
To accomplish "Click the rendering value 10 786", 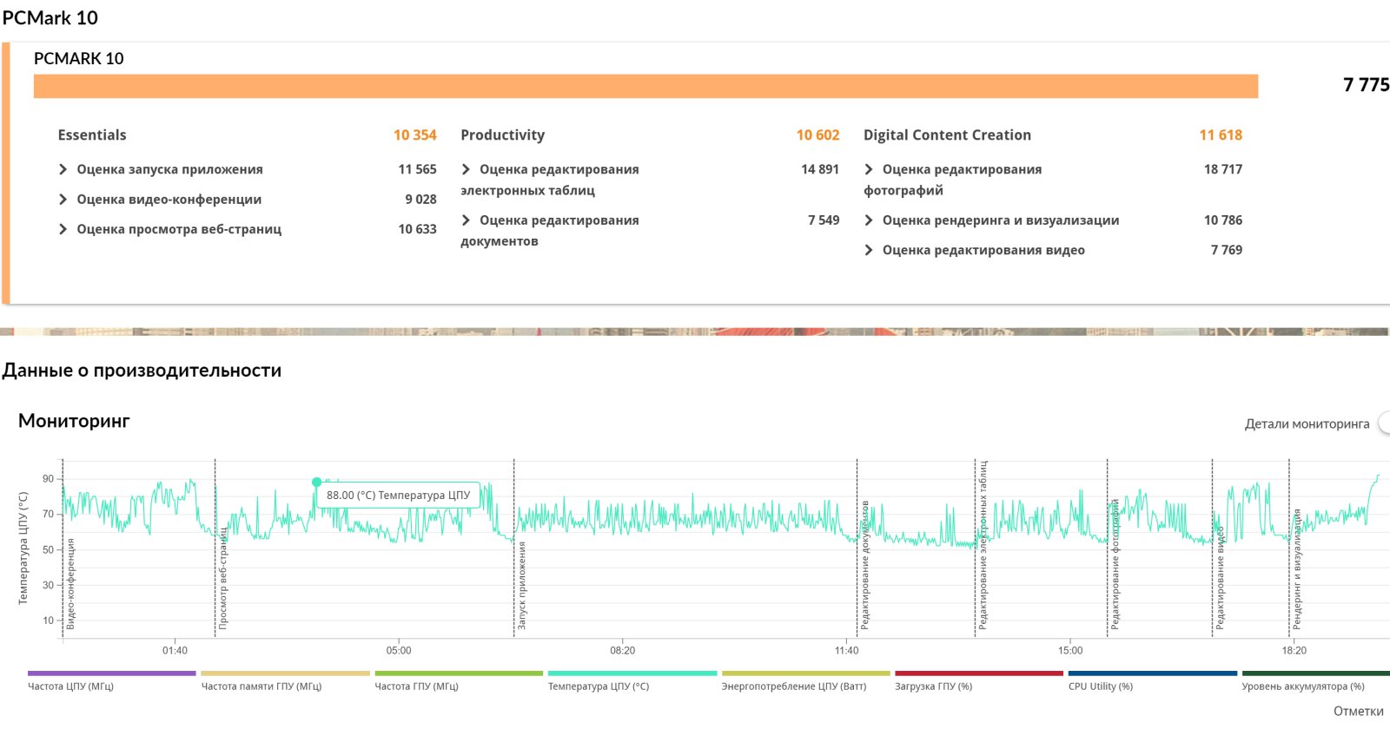I will 1223,220.
